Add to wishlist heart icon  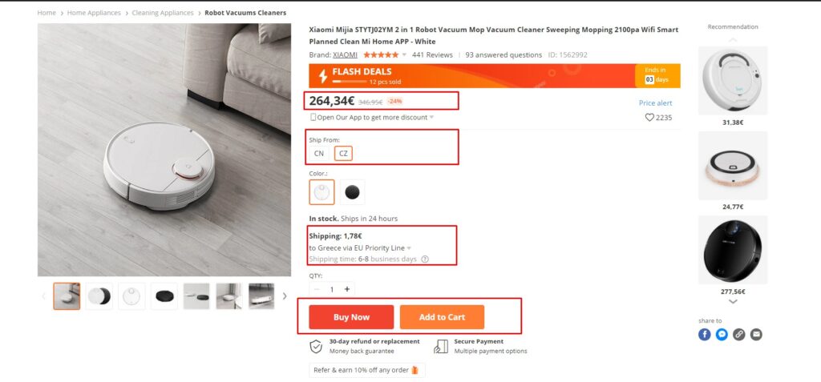[649, 118]
